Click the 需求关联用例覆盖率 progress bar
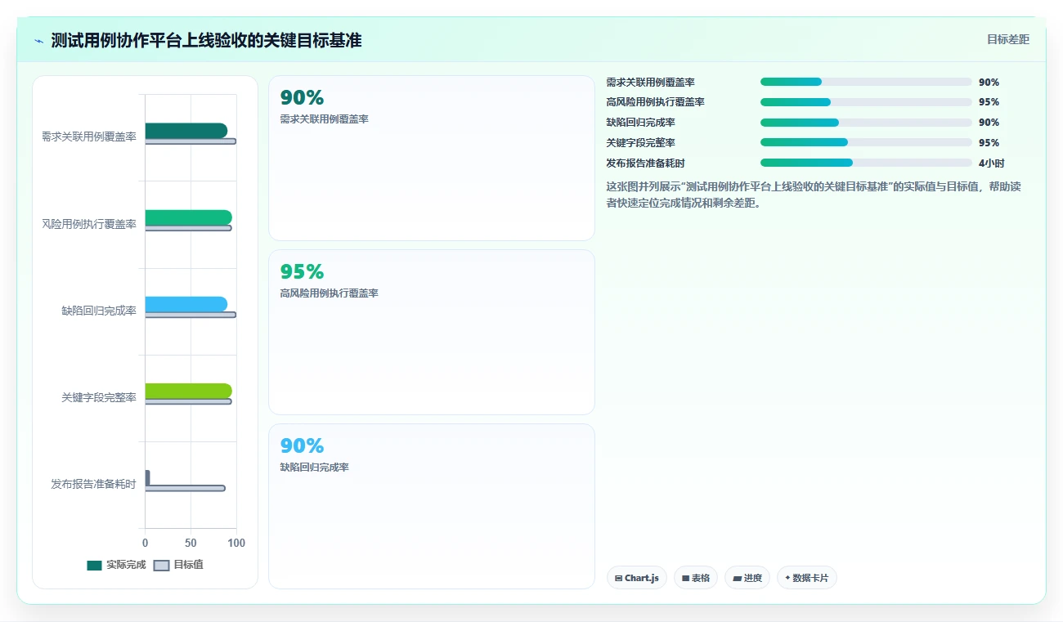This screenshot has width=1063, height=622. pyautogui.click(x=866, y=82)
